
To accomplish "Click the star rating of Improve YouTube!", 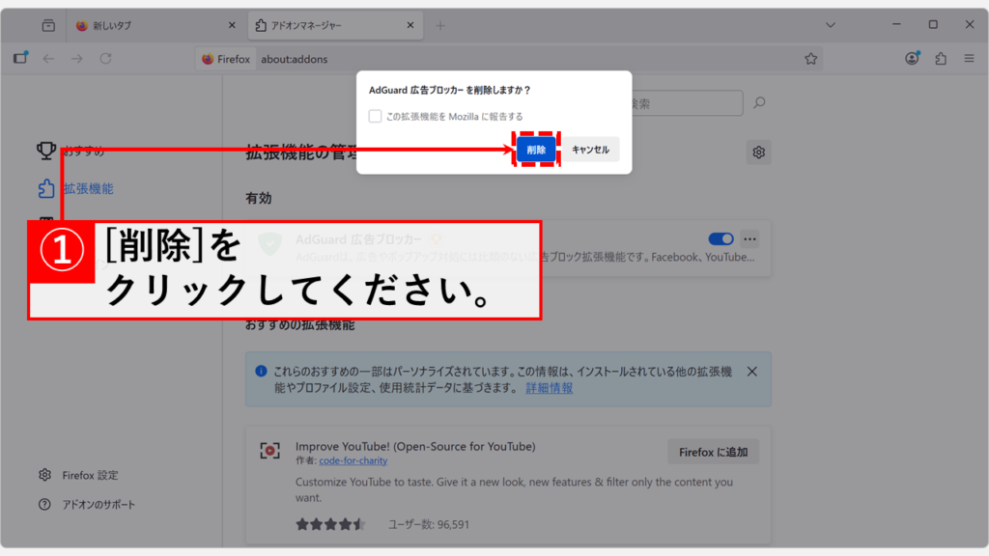I will (x=330, y=524).
